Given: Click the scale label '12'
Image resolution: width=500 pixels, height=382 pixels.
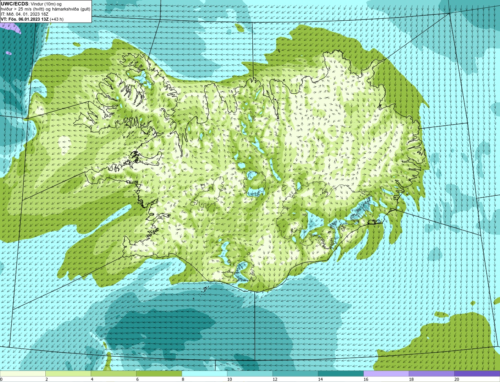Looking at the screenshot, I should pyautogui.click(x=275, y=379).
